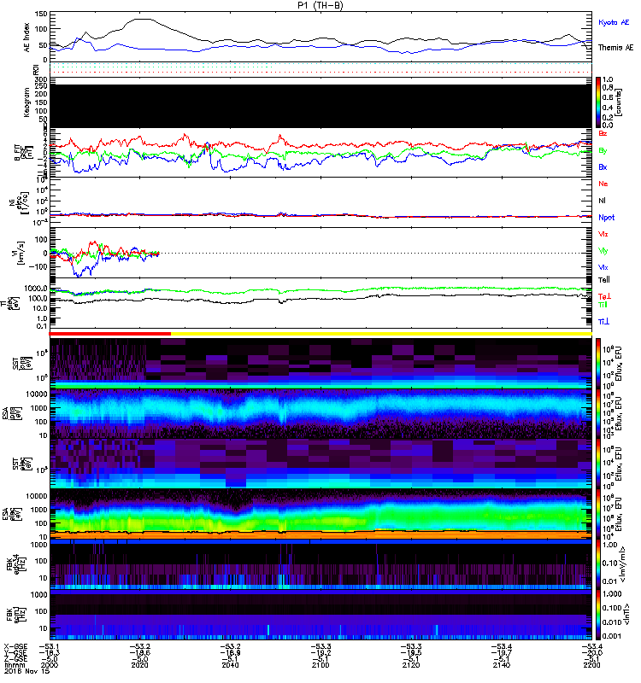The height and width of the screenshot is (683, 641).
Task: Click the "X-GSE" row label
Action: [15, 647]
